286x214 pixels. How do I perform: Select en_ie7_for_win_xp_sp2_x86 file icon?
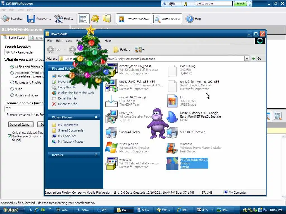[172, 86]
